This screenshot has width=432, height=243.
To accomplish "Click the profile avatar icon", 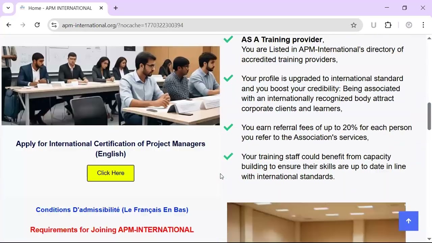I will pyautogui.click(x=409, y=25).
